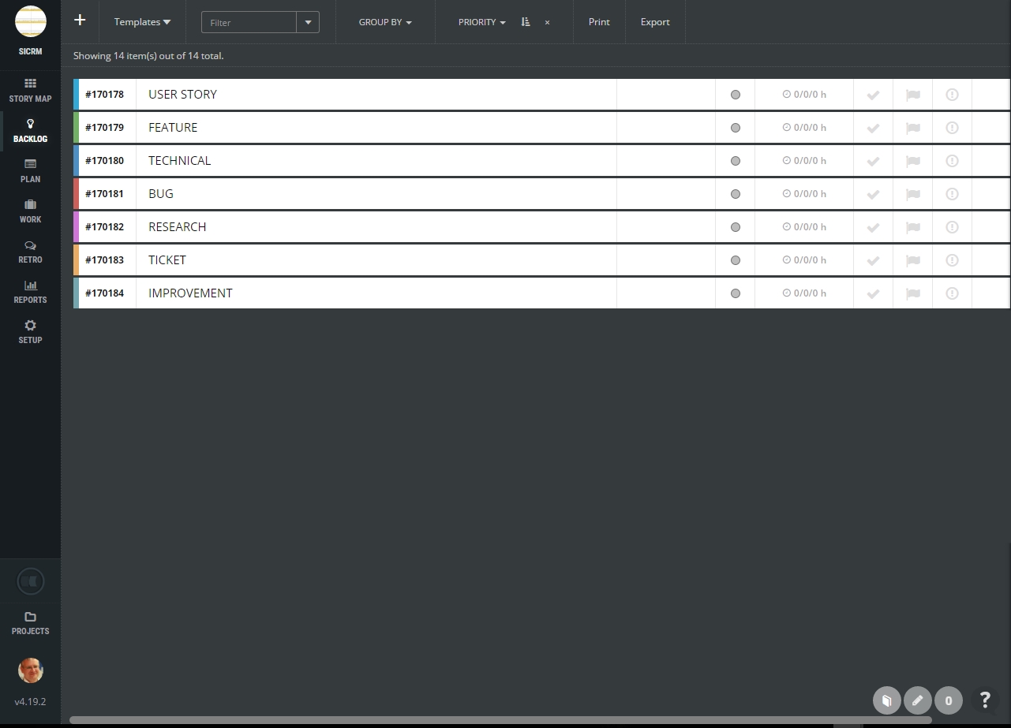Click the Filter input field
Screen dimensions: 1011x728
pyautogui.click(x=249, y=22)
